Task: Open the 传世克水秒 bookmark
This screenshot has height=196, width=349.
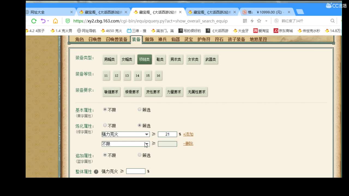Action: (x=309, y=31)
